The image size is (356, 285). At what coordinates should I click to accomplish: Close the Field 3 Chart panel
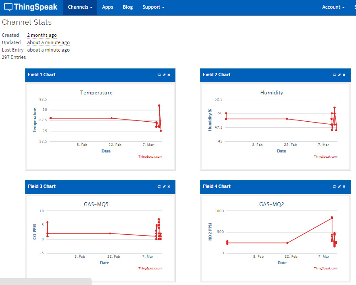click(x=169, y=186)
